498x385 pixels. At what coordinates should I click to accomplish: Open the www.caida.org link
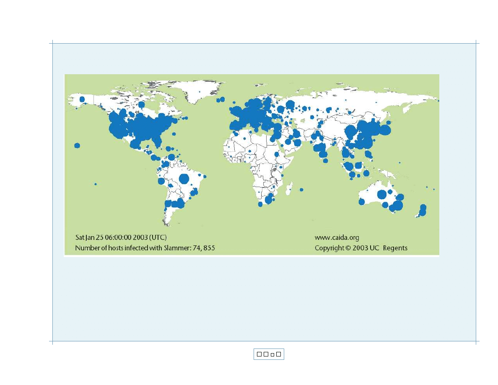click(337, 237)
